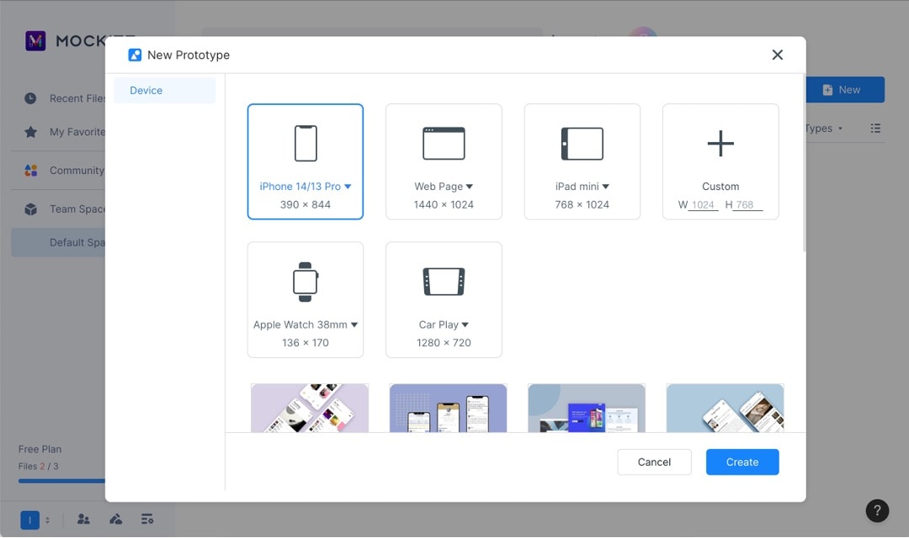Toggle the list view icon near Types
Viewport: 909px width, 538px height.
click(875, 128)
